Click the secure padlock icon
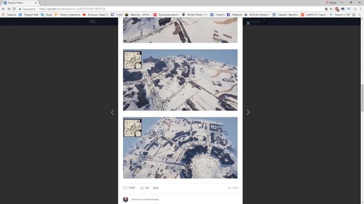This screenshot has height=204, width=364. coord(20,9)
